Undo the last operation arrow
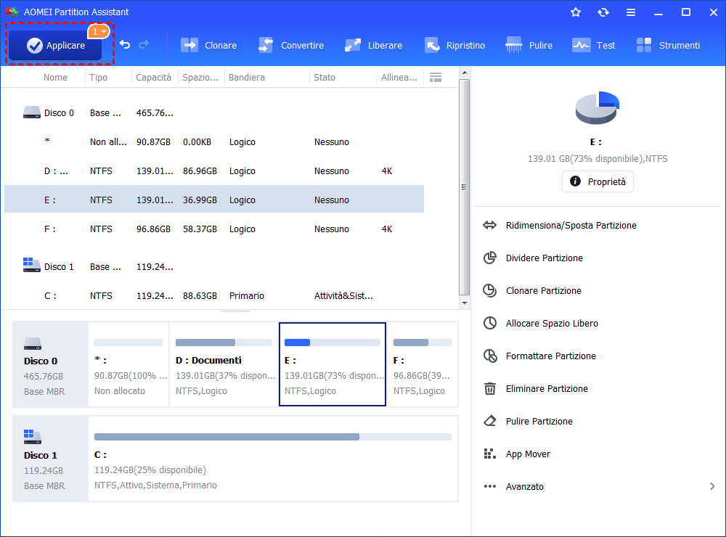Viewport: 726px width, 537px height. (125, 44)
